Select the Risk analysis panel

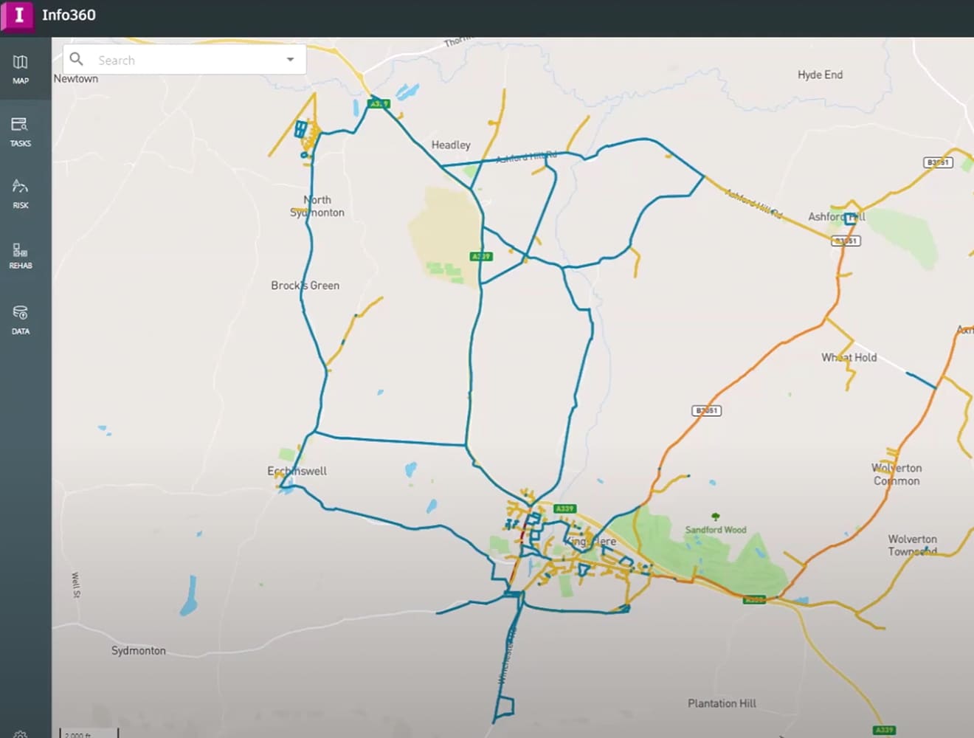(x=19, y=193)
